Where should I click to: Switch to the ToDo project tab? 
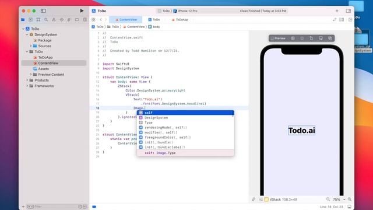coord(154,19)
